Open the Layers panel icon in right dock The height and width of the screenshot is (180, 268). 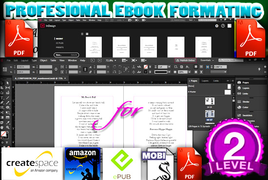click(x=239, y=88)
